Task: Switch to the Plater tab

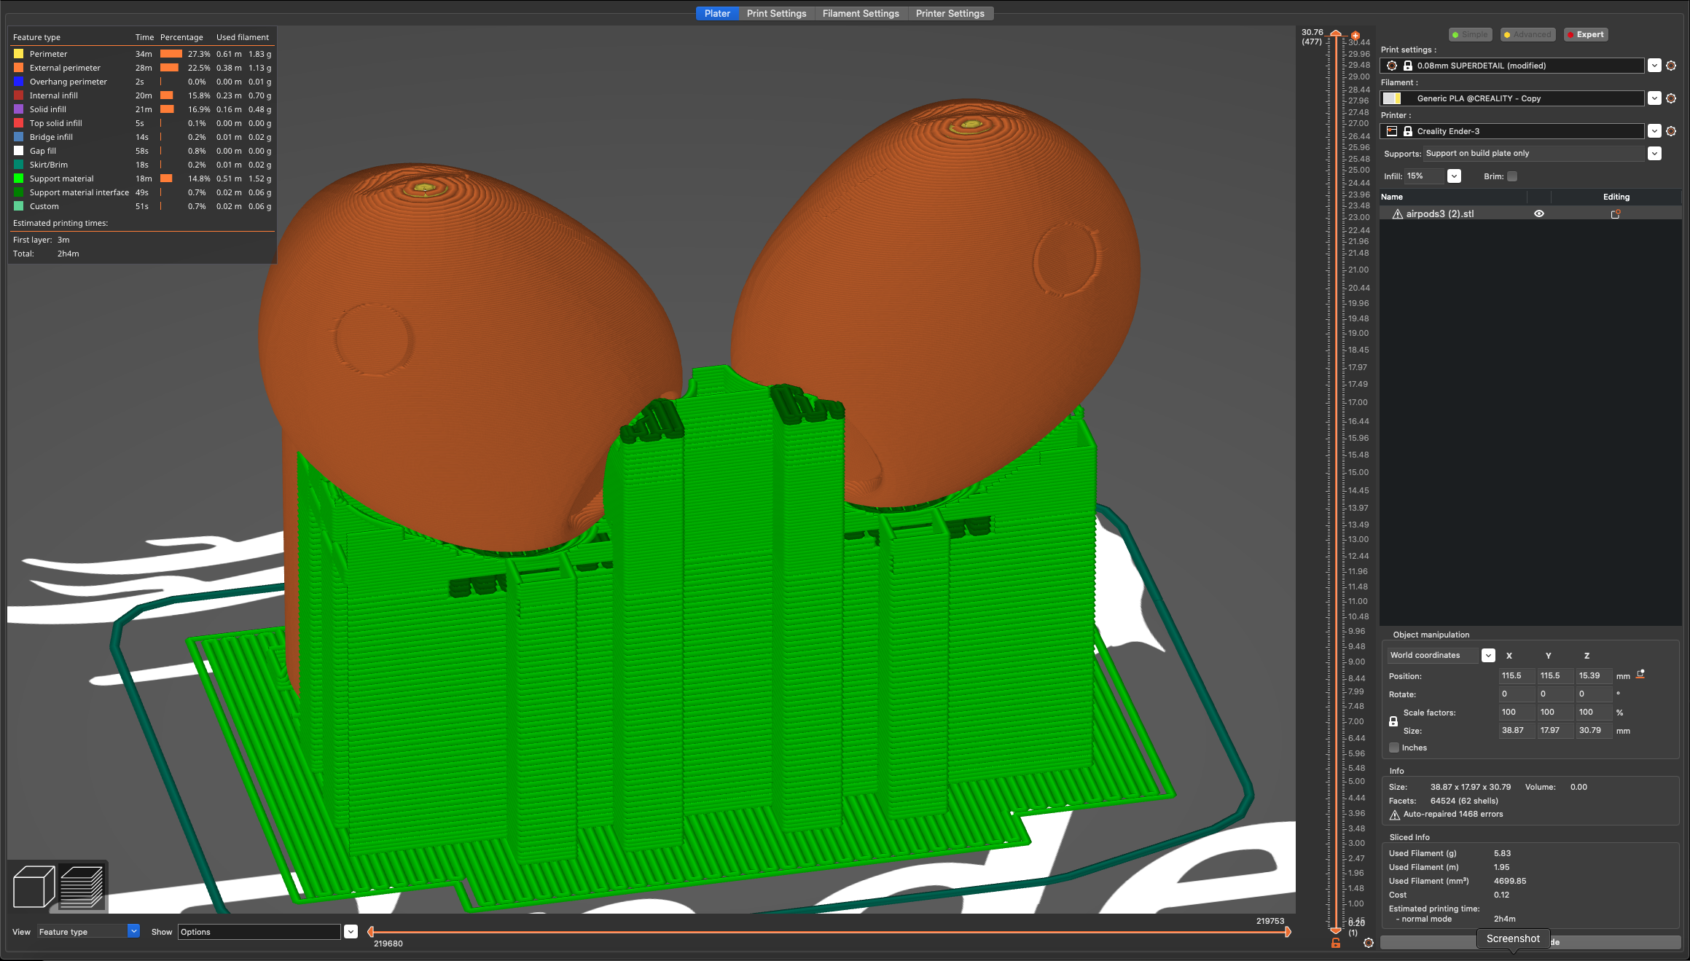Action: pyautogui.click(x=717, y=13)
